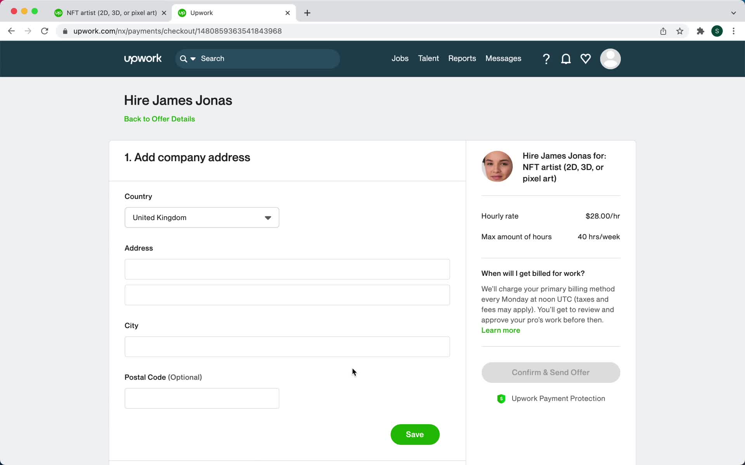Select United Kingdom from country dropdown
The width and height of the screenshot is (745, 465).
pos(202,217)
